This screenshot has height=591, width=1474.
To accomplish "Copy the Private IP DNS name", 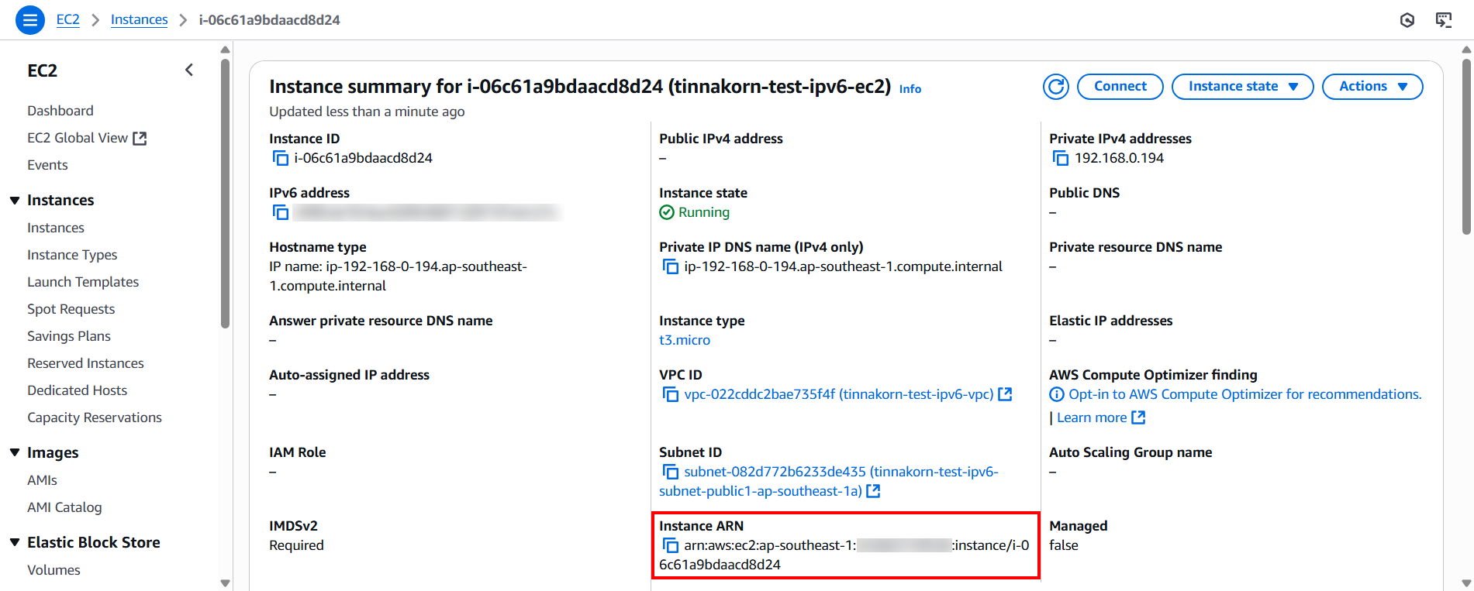I will coord(670,266).
